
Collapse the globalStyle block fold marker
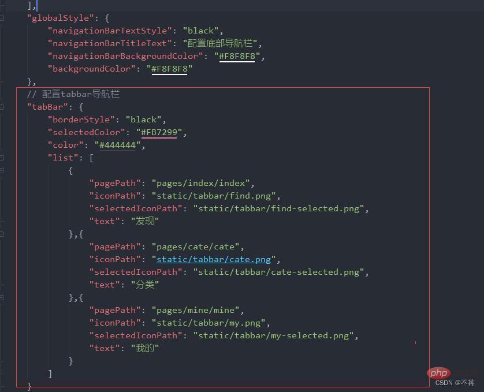[2, 18]
